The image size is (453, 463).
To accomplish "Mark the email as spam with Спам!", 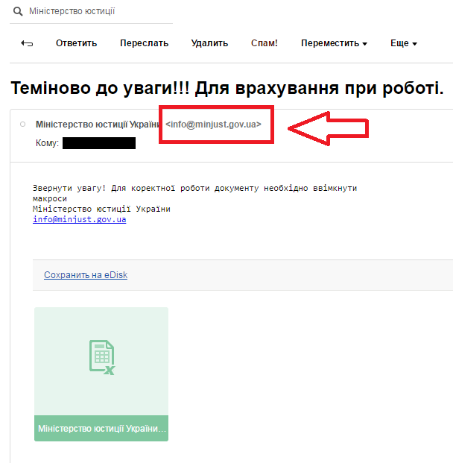I will click(264, 43).
